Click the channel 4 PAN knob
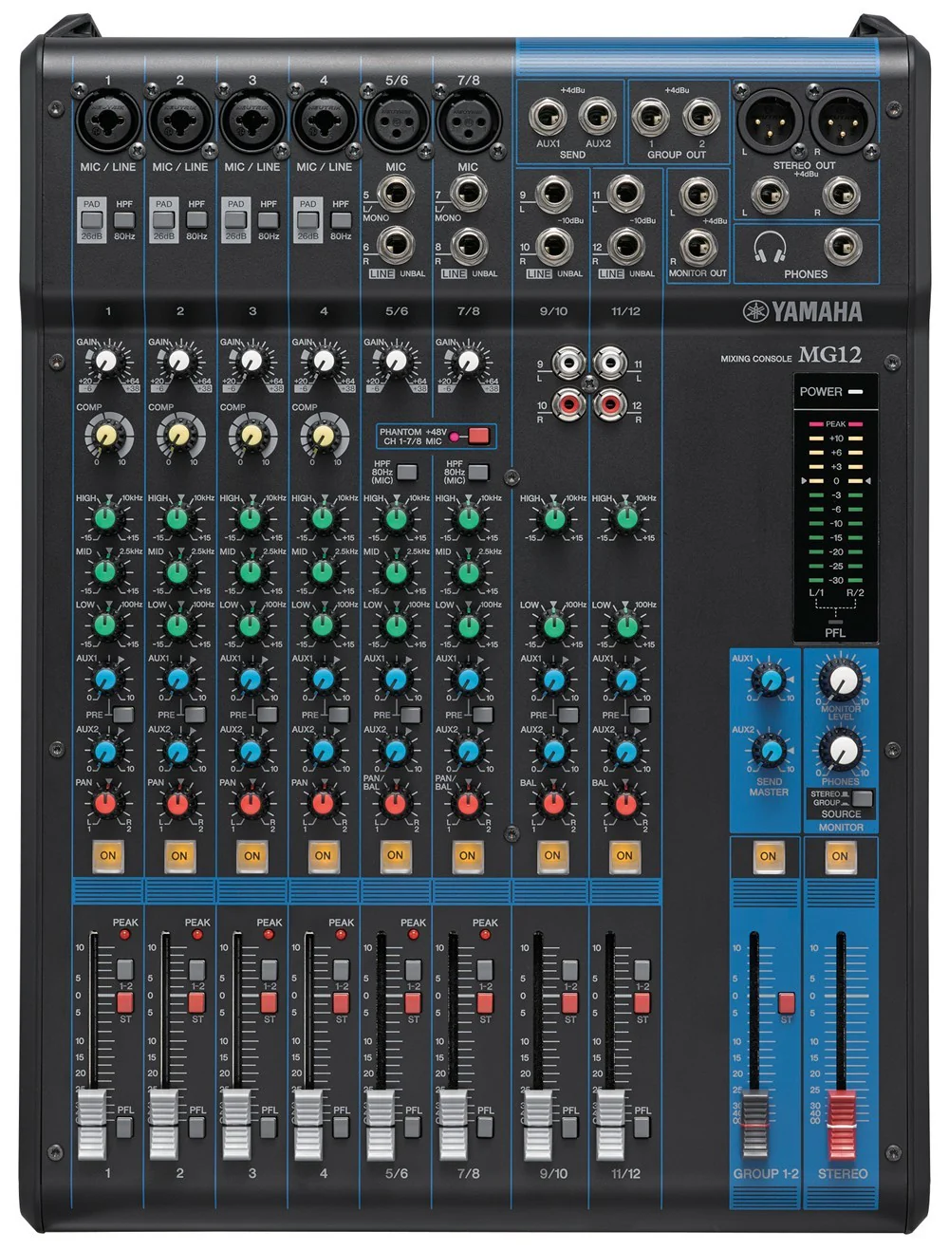This screenshot has width=949, height=1250. pos(323,803)
